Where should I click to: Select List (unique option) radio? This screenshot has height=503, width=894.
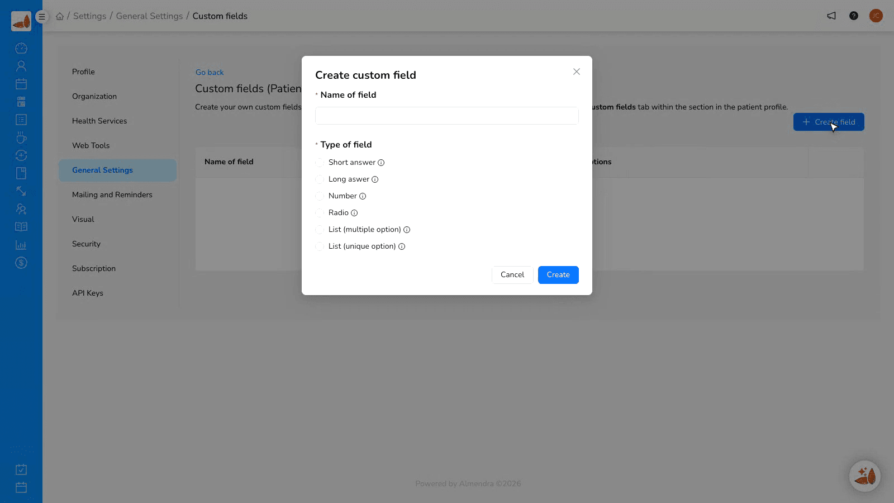[320, 246]
